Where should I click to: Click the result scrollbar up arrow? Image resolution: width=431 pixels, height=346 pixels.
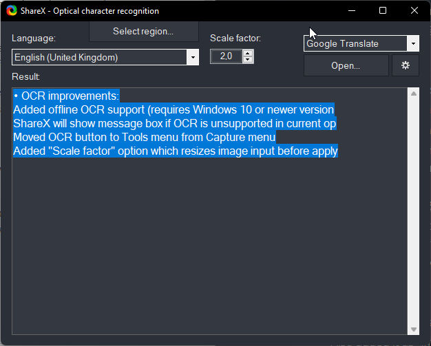pyautogui.click(x=414, y=94)
